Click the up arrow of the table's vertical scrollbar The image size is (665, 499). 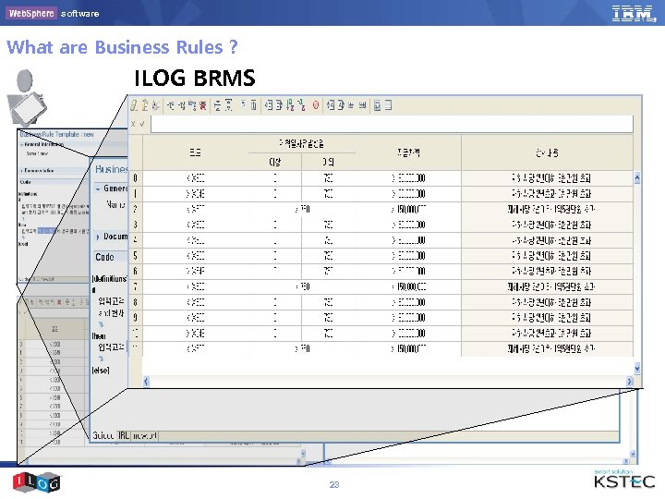click(637, 178)
